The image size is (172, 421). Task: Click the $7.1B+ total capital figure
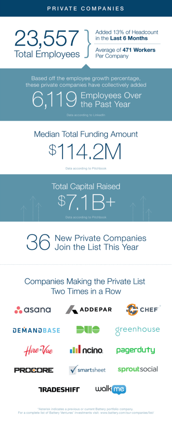point(86,201)
